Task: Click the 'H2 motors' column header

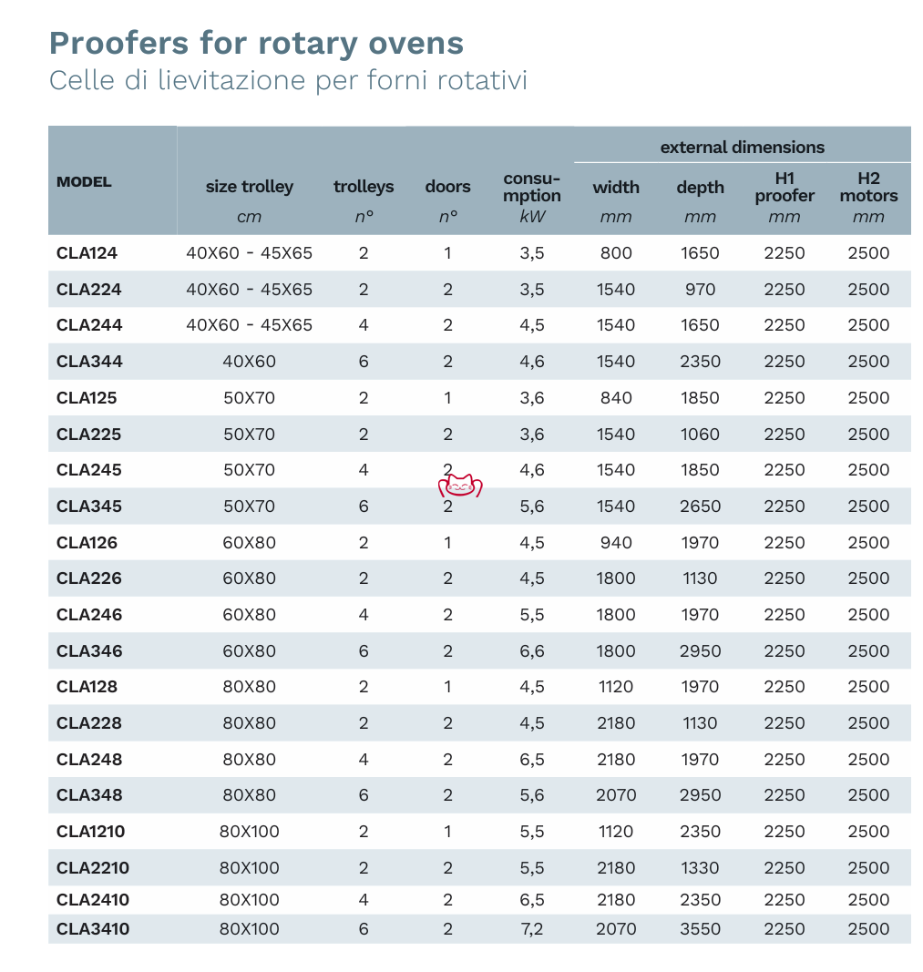Action: pos(868,187)
